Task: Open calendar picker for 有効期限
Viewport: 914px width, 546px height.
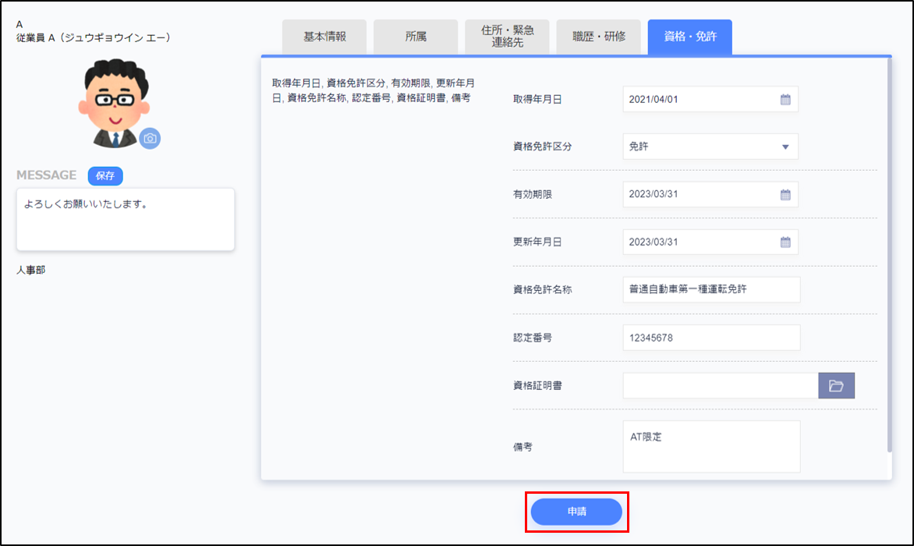Action: (x=785, y=194)
